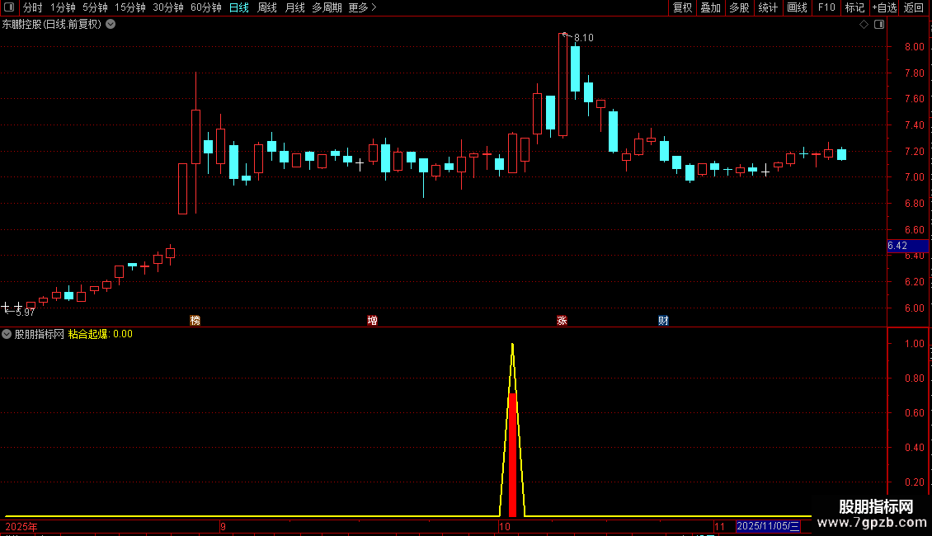Open the F10 company info
The width and height of the screenshot is (932, 536).
coord(826,7)
